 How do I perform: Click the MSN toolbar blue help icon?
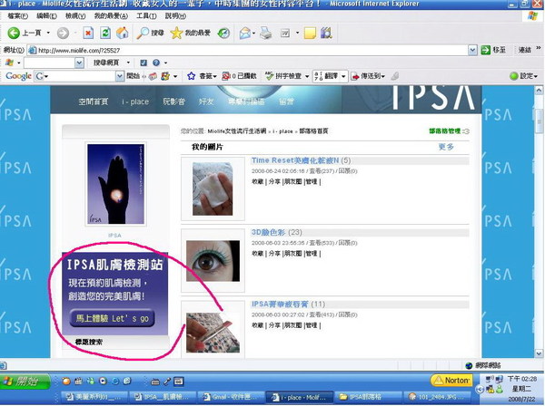tap(156, 63)
